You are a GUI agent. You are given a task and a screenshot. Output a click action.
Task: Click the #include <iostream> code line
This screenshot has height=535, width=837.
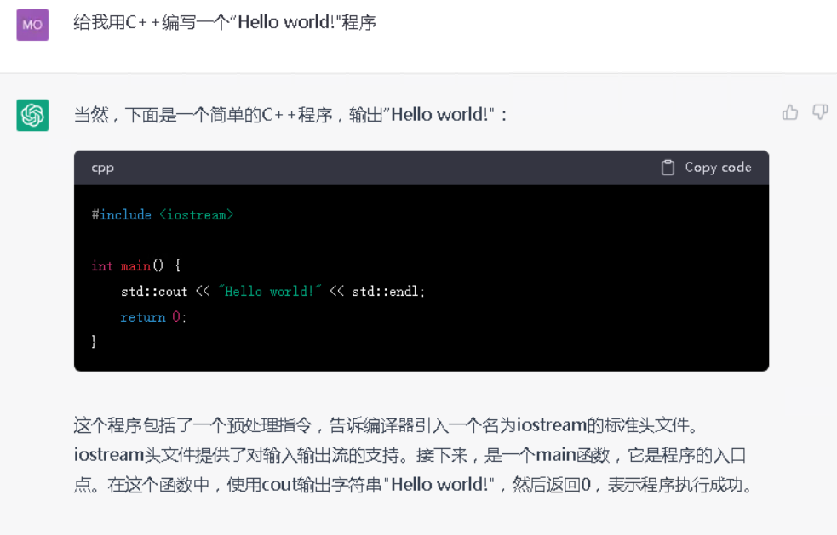pos(163,215)
